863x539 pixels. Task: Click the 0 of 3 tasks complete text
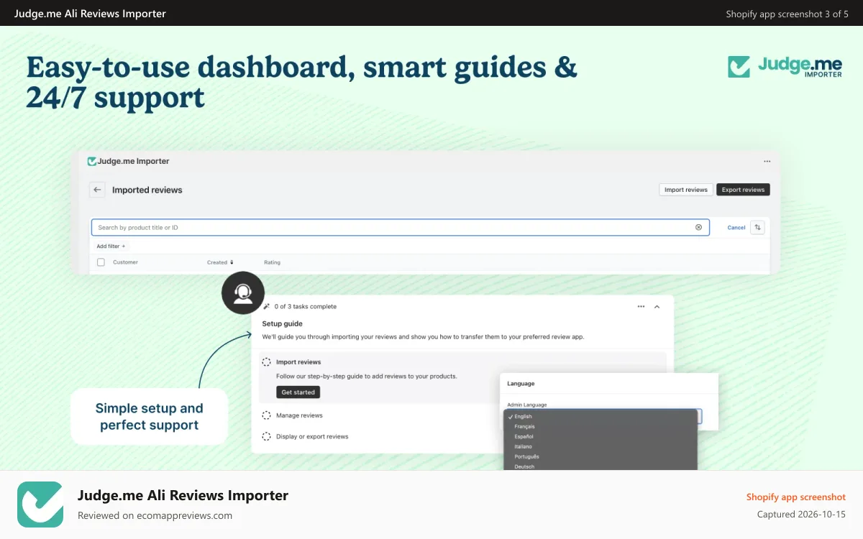[x=306, y=307]
